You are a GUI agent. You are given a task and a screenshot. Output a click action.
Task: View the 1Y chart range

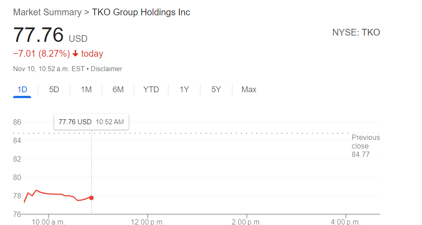(x=184, y=90)
